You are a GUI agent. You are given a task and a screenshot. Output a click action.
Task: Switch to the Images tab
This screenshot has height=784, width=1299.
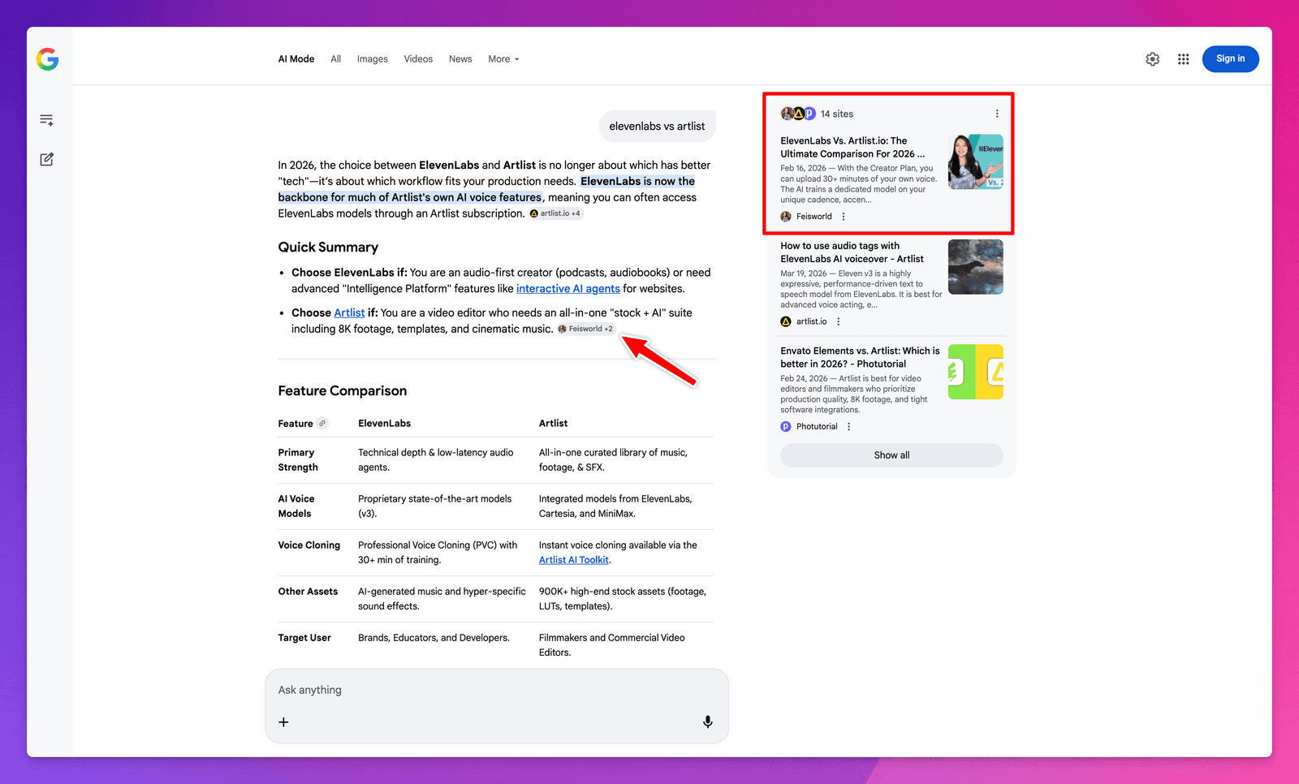point(373,59)
